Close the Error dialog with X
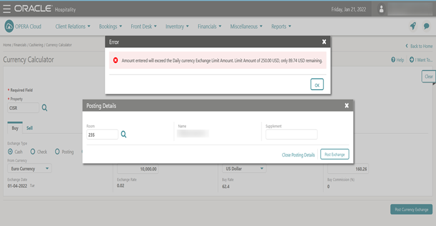Screen dimensions: 436x226 pyautogui.click(x=324, y=41)
